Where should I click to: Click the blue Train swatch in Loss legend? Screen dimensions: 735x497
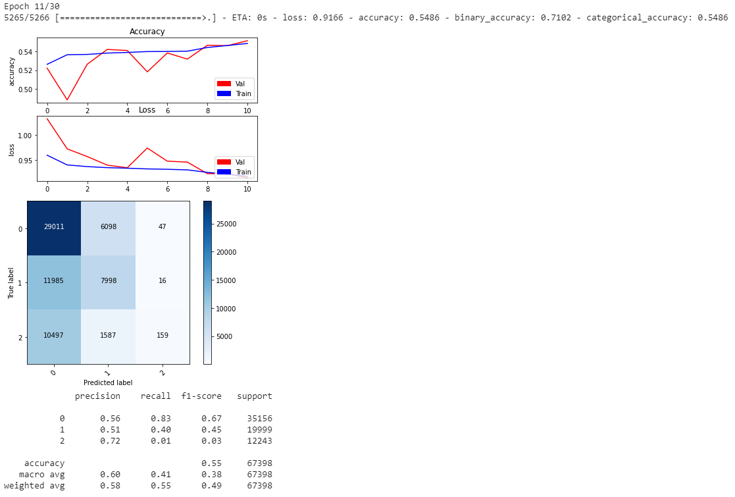pyautogui.click(x=224, y=172)
